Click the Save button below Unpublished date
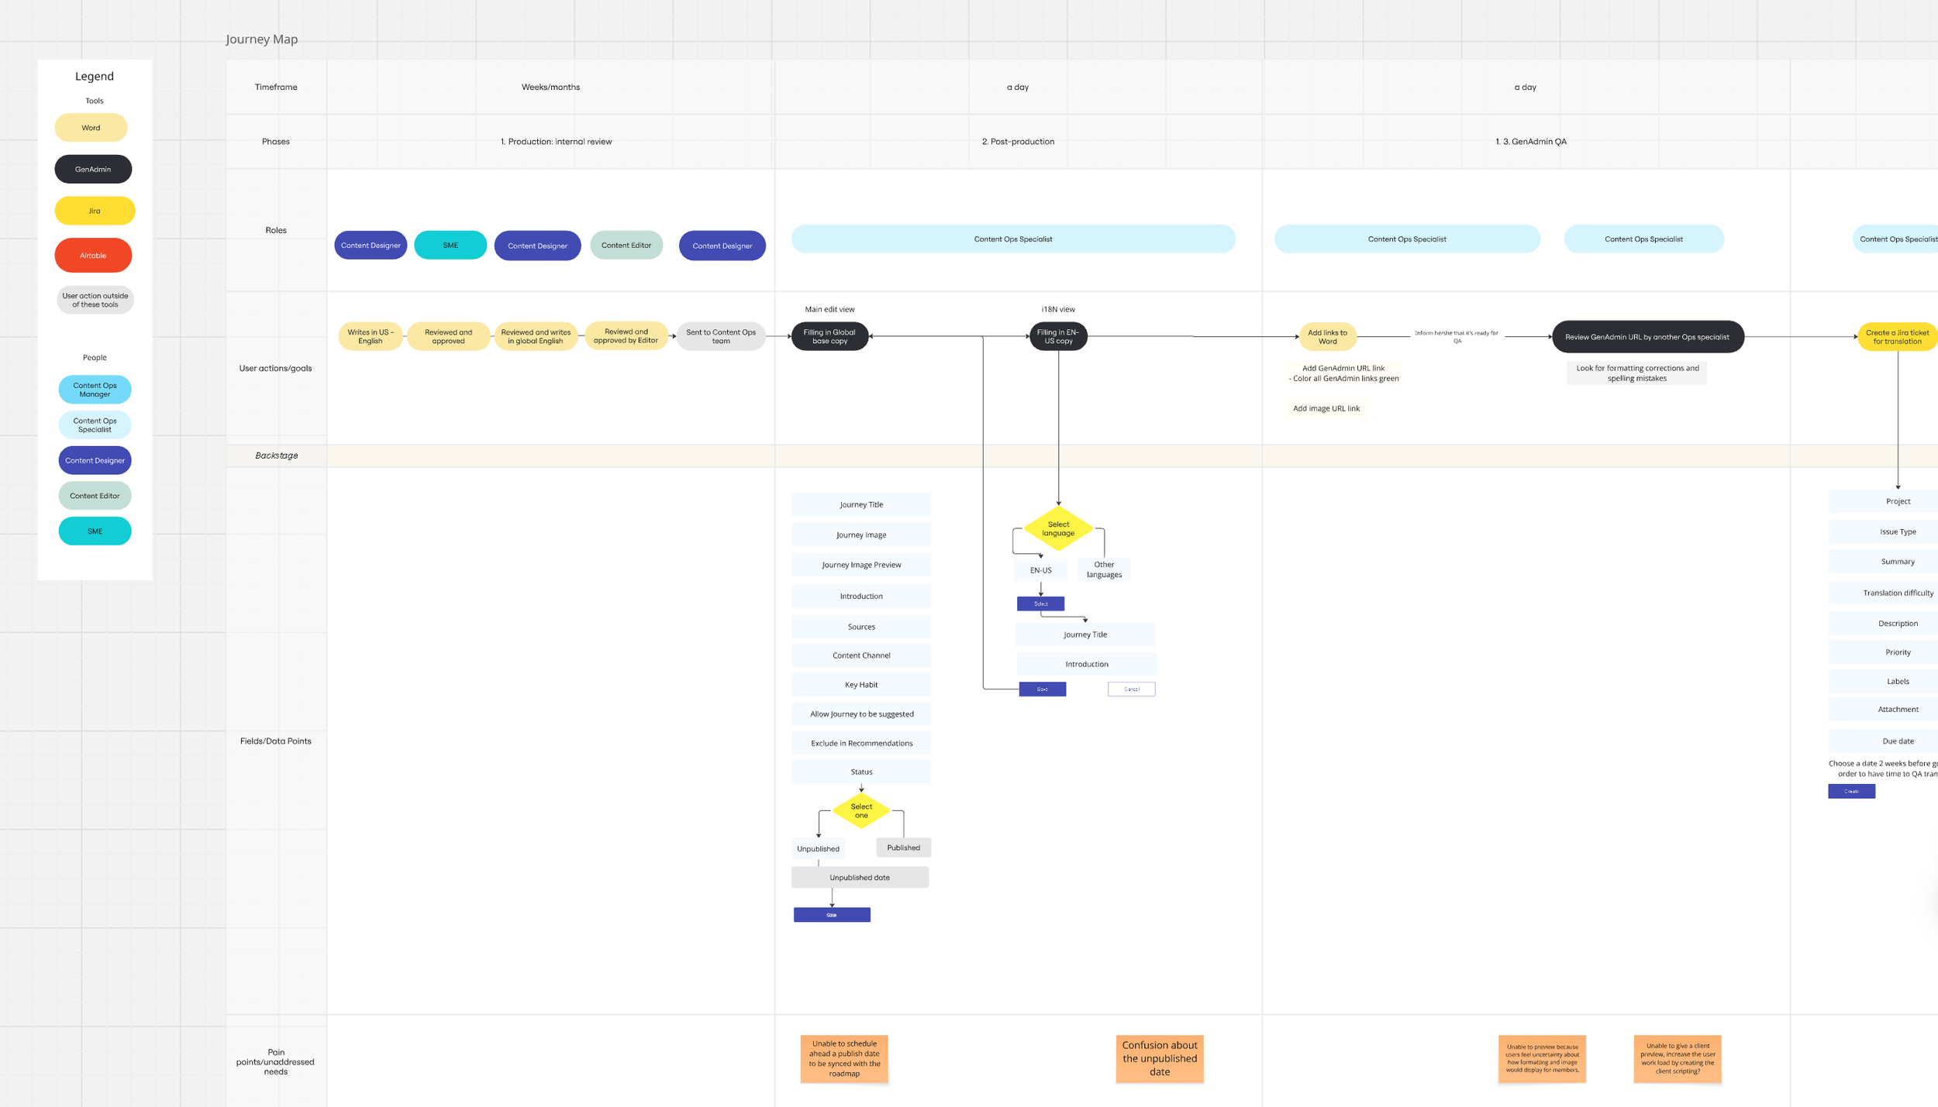This screenshot has height=1107, width=1938. [832, 915]
